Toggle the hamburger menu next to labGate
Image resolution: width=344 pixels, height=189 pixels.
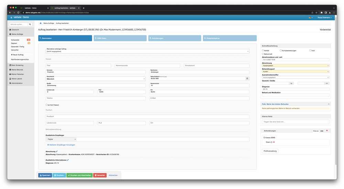(11, 17)
